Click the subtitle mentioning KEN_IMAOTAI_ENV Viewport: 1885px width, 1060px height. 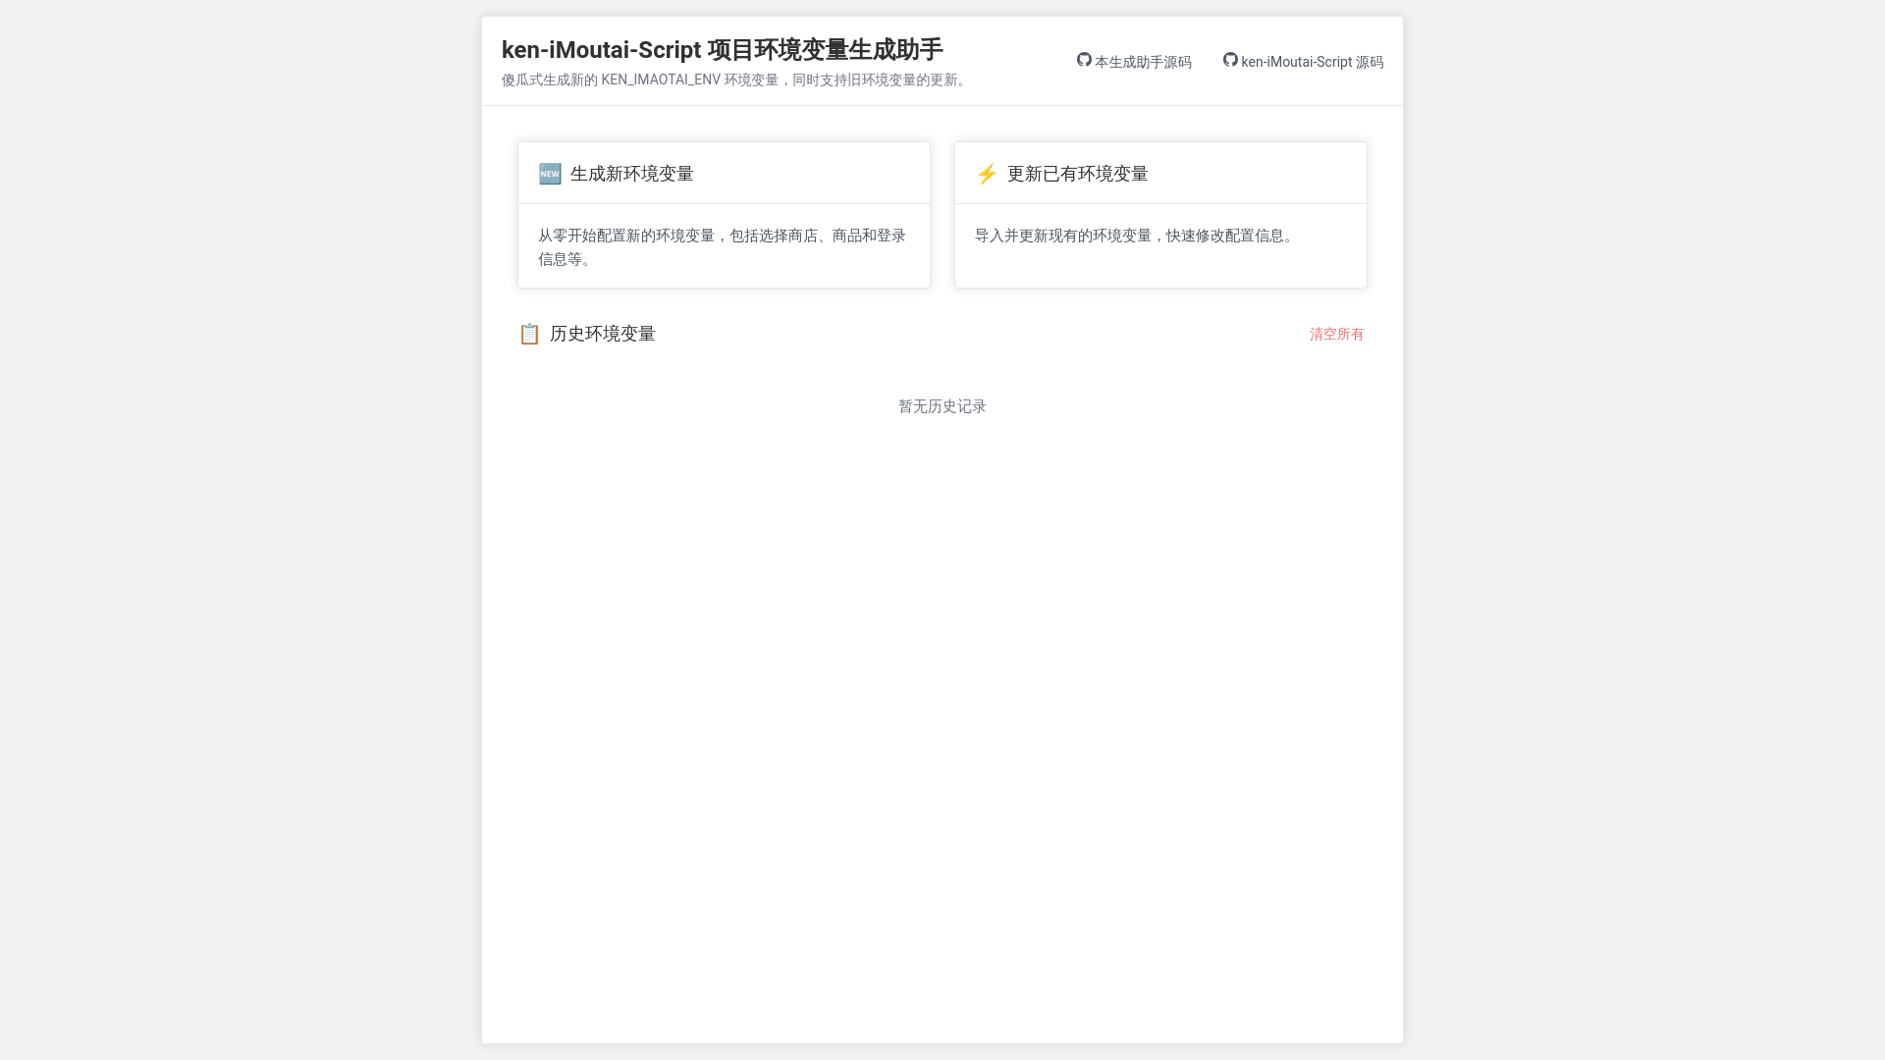point(736,79)
